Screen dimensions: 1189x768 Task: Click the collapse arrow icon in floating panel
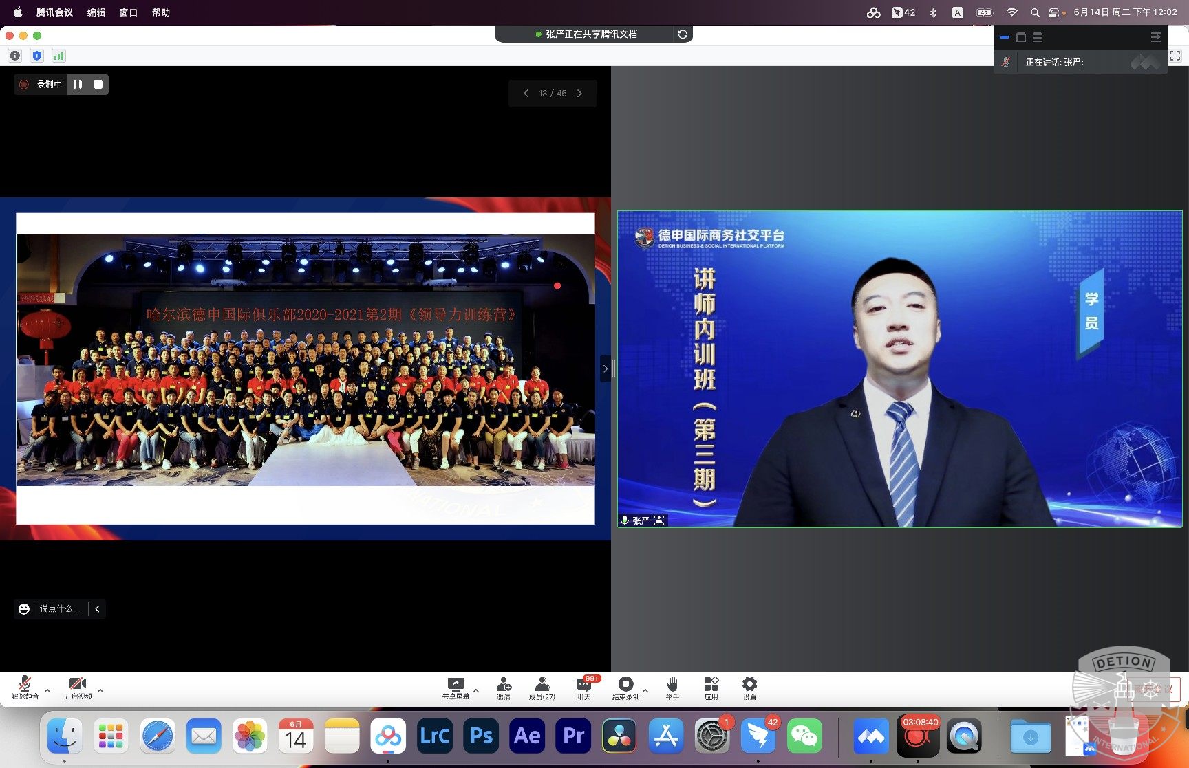click(x=1155, y=37)
